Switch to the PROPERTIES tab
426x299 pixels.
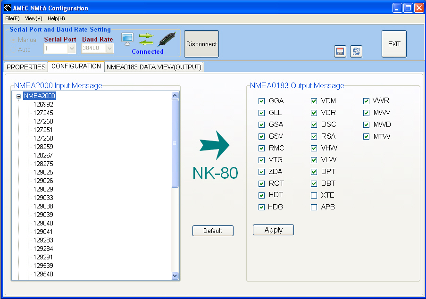point(26,67)
